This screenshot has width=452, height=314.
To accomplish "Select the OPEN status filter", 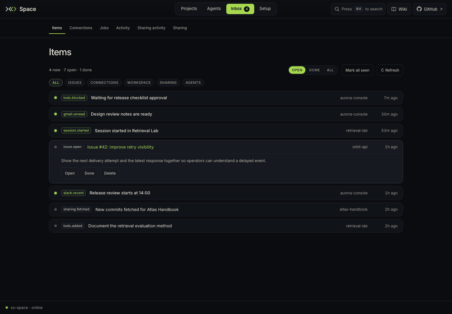I will pyautogui.click(x=297, y=70).
